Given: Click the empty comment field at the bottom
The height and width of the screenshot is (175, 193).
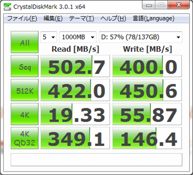Looking at the screenshot, I should (x=96, y=160).
